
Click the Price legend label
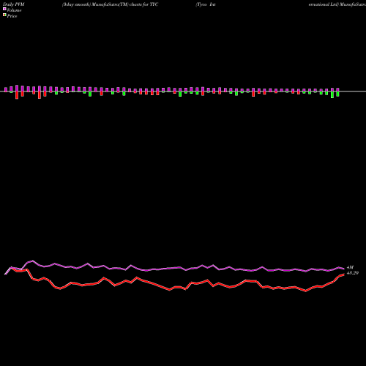tap(12, 16)
